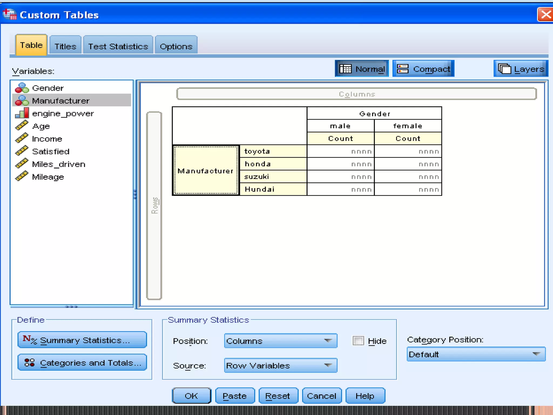The width and height of the screenshot is (553, 415).
Task: Click the Compact view icon
Action: 403,69
